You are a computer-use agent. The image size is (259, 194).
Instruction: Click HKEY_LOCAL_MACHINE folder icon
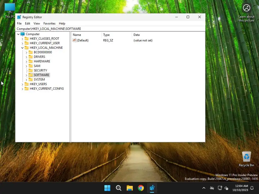[26, 48]
